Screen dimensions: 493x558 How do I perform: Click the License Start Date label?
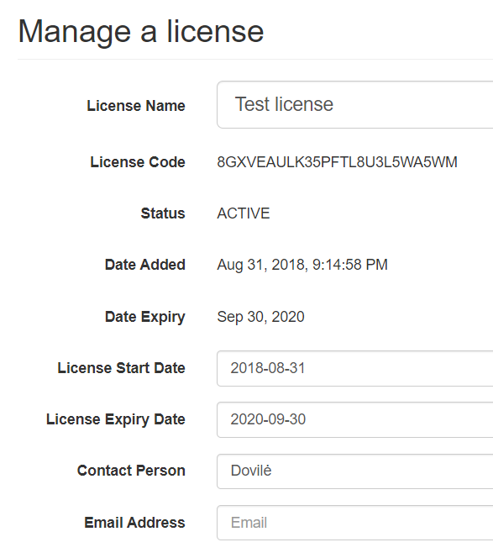tap(121, 367)
